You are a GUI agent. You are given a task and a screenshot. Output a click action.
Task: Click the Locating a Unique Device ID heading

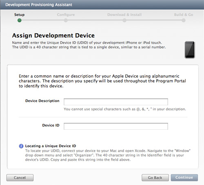tap(51, 146)
